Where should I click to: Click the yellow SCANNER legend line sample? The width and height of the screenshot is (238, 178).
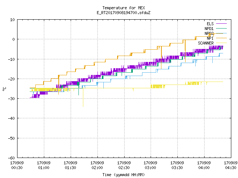[x=222, y=43]
